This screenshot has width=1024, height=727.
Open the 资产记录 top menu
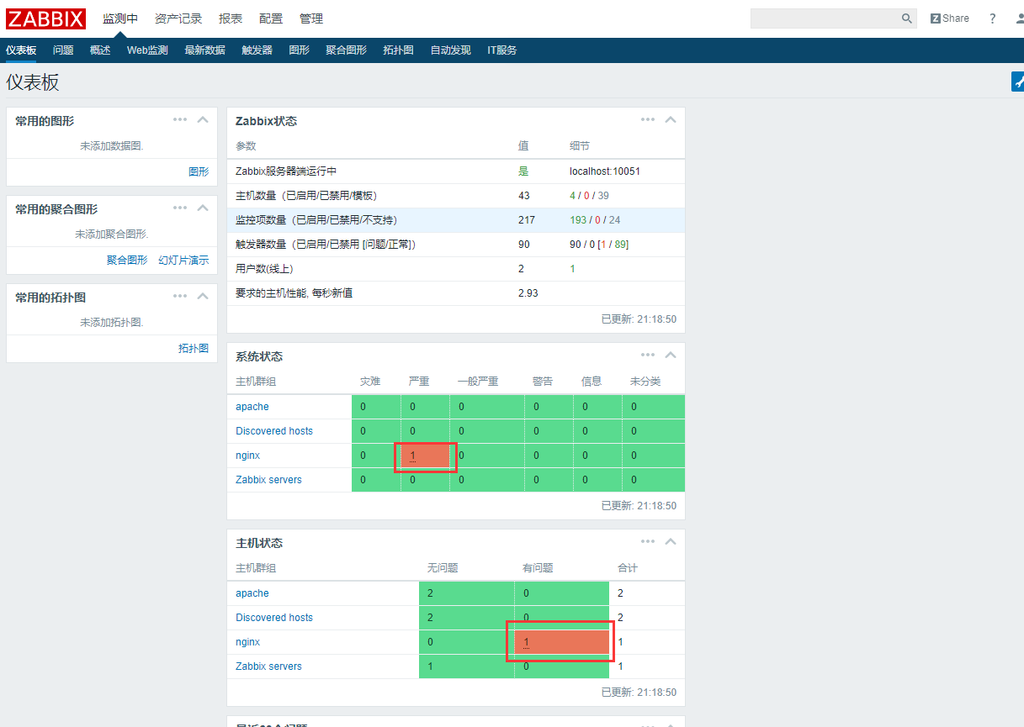(178, 18)
